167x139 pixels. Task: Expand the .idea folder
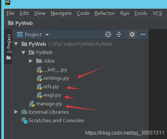pos(31,61)
